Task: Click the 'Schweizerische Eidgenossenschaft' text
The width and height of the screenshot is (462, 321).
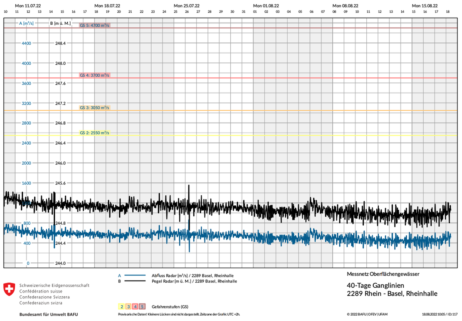Action: tap(54, 286)
